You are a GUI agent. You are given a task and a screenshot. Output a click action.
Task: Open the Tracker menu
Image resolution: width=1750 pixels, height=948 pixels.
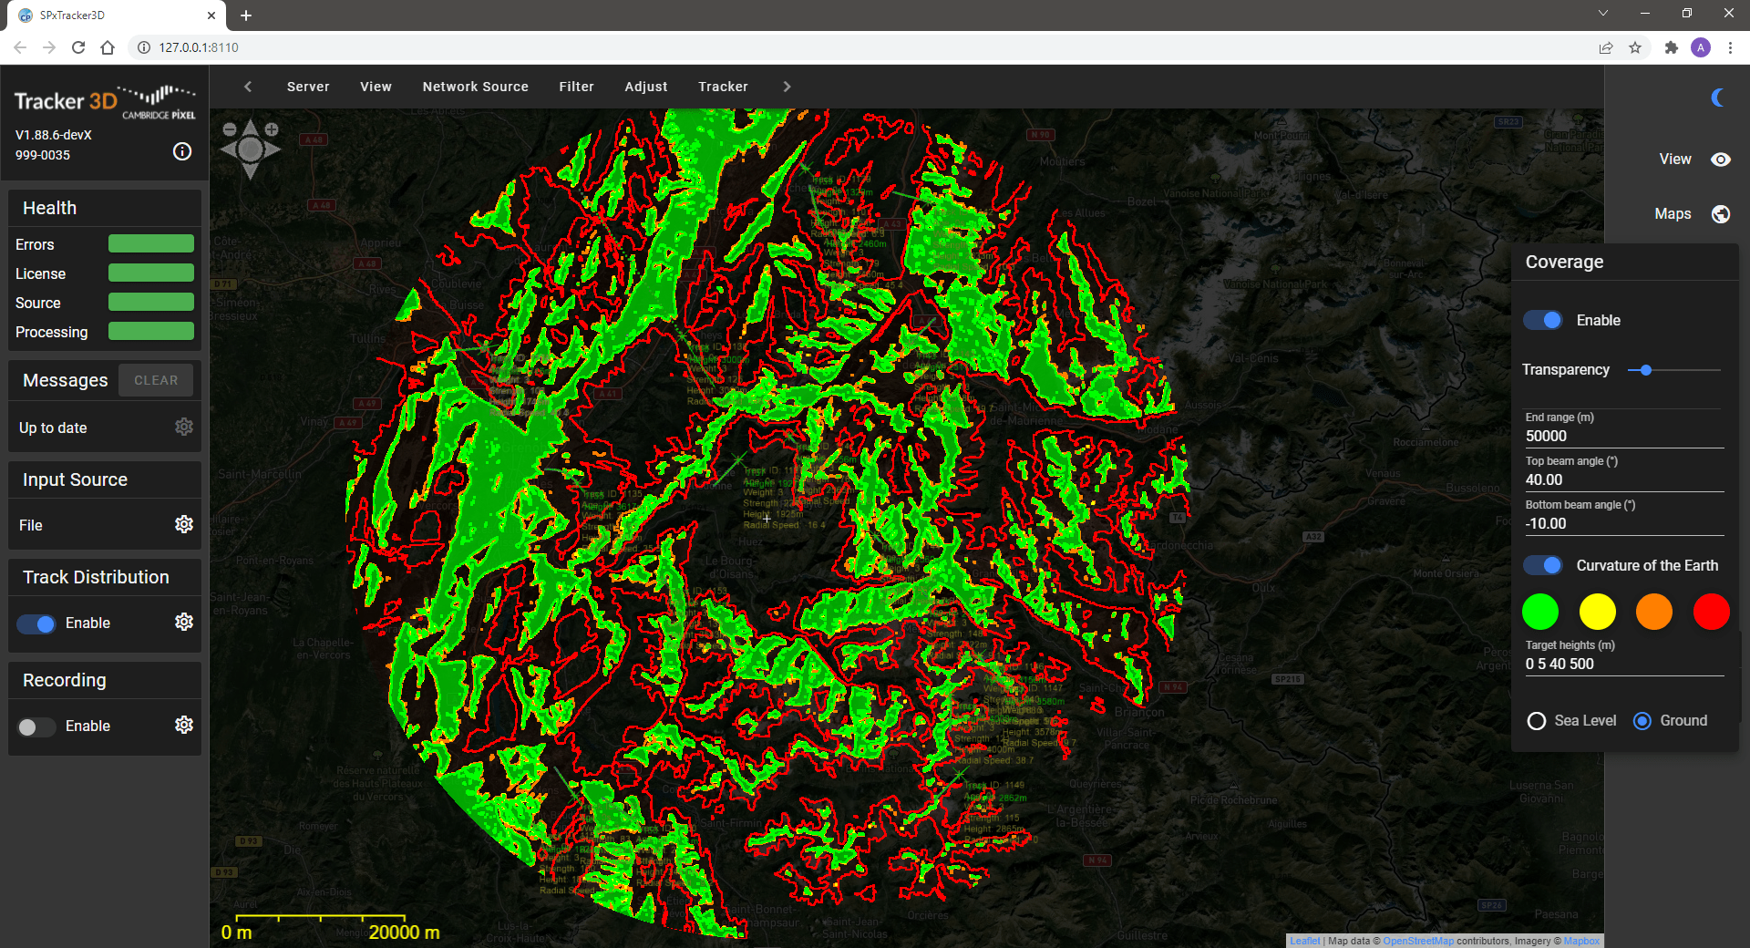(723, 87)
